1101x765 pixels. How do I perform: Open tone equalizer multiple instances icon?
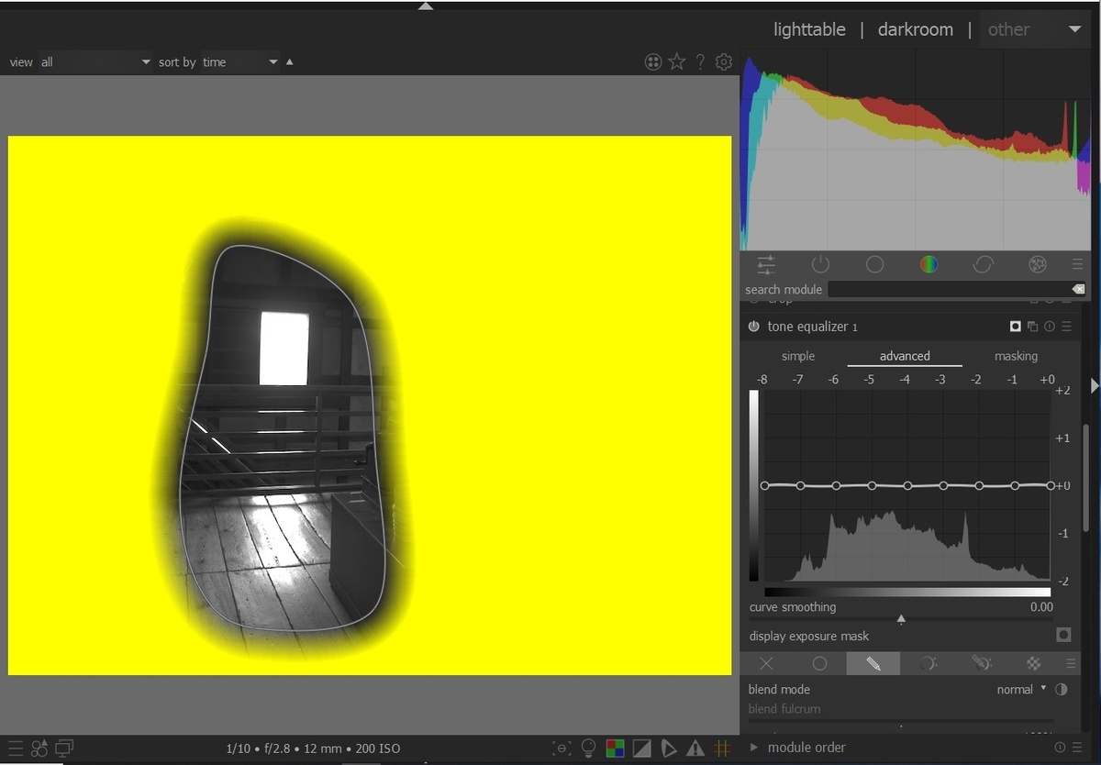[x=1032, y=327]
